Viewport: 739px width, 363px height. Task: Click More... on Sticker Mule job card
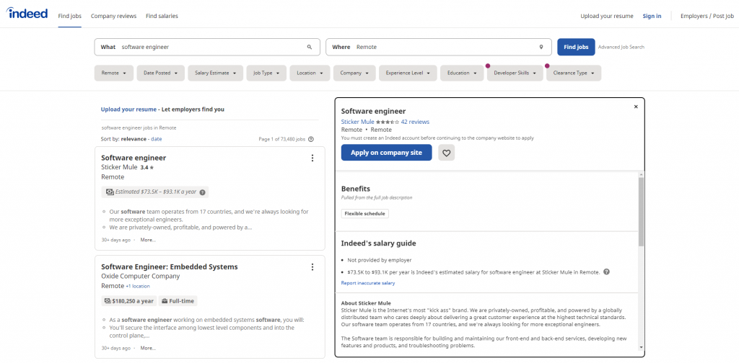(148, 240)
